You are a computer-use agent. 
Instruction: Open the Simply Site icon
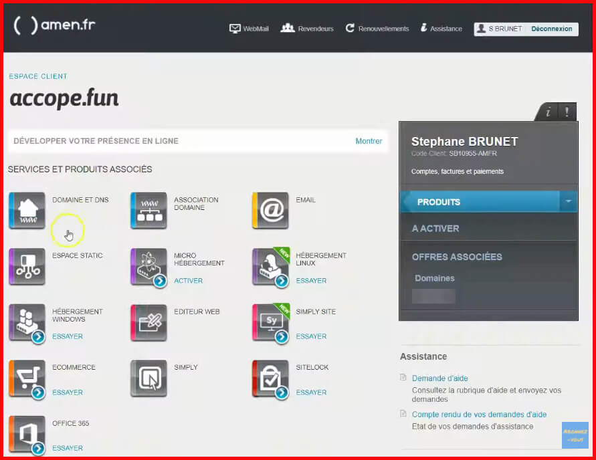(x=270, y=322)
